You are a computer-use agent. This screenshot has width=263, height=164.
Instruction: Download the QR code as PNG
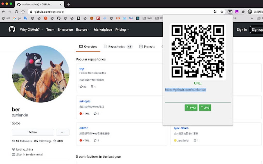point(191,107)
